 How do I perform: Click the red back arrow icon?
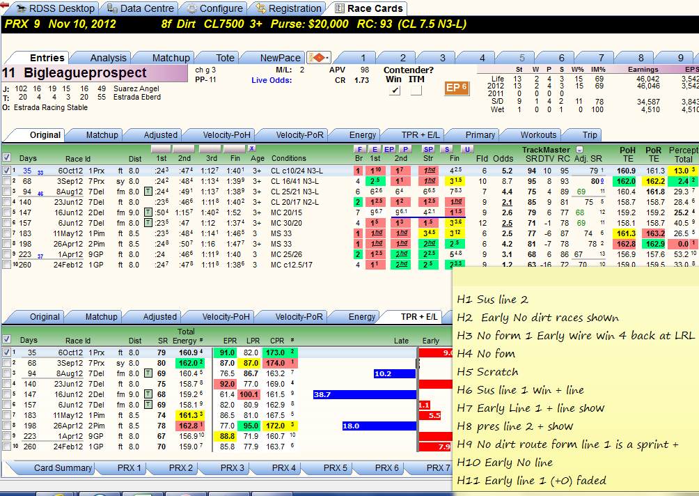pyautogui.click(x=4, y=5)
